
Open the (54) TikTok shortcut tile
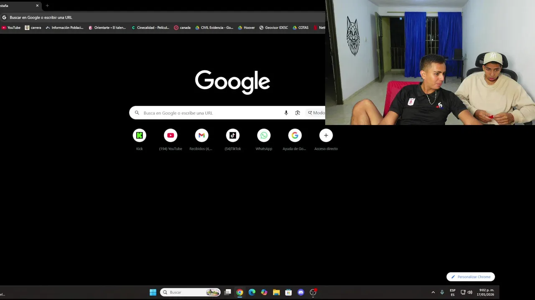point(233,140)
